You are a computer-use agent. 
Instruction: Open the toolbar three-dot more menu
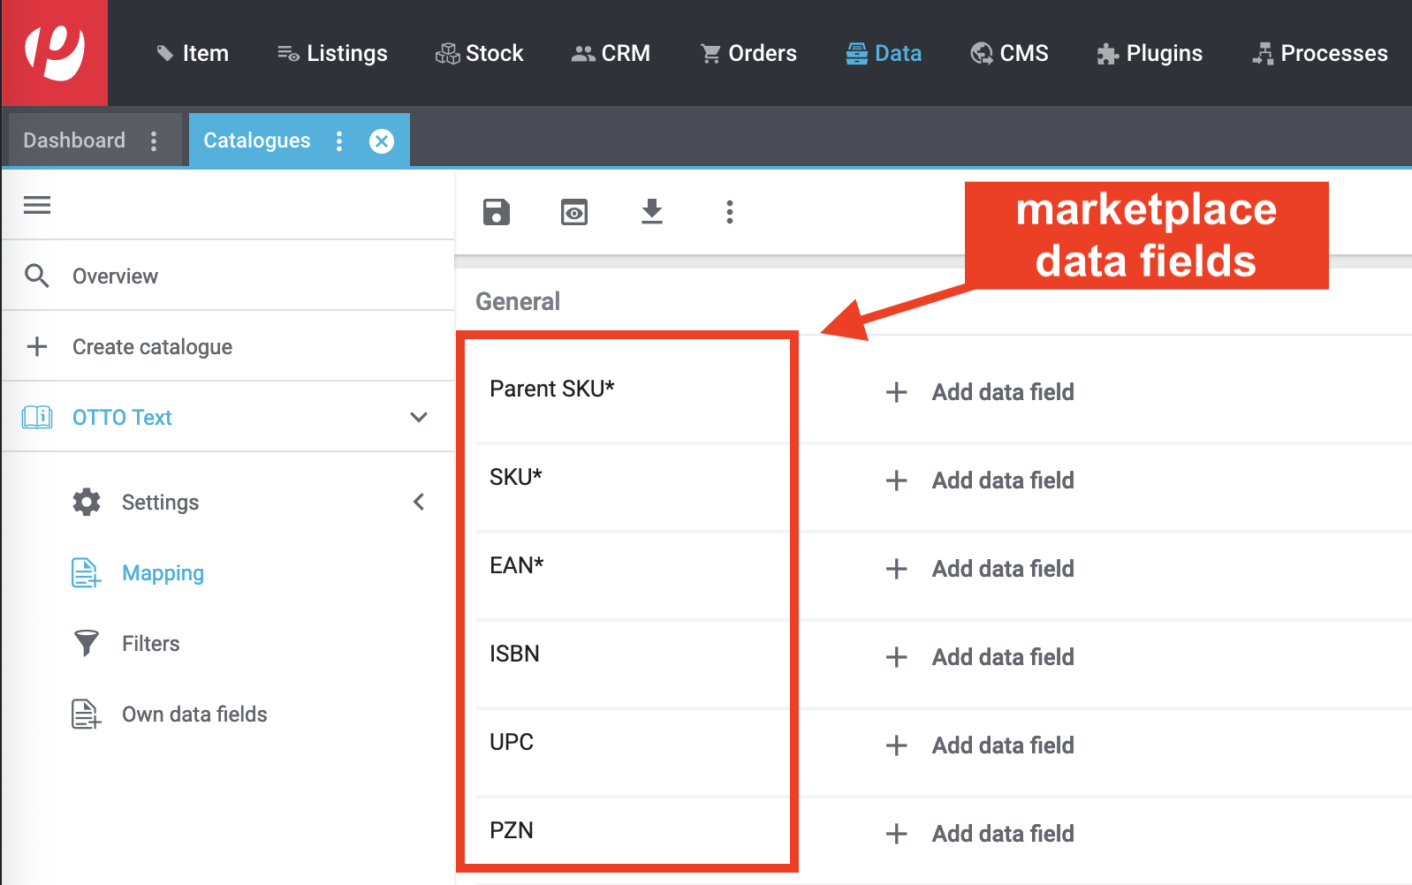[x=730, y=212]
